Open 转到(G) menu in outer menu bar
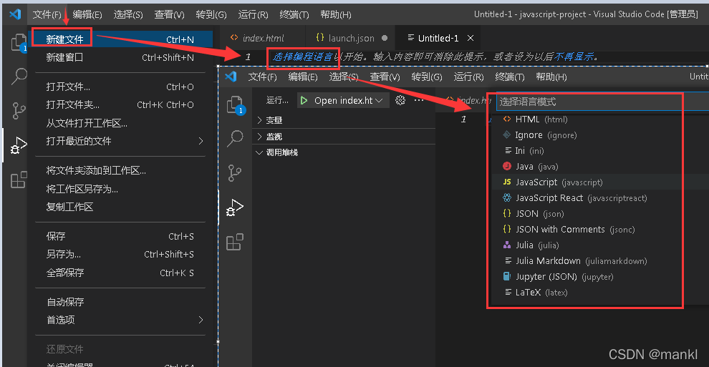This screenshot has width=709, height=367. (x=211, y=14)
